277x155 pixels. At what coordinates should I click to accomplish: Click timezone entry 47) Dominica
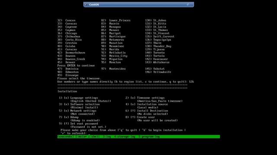pos(68,69)
